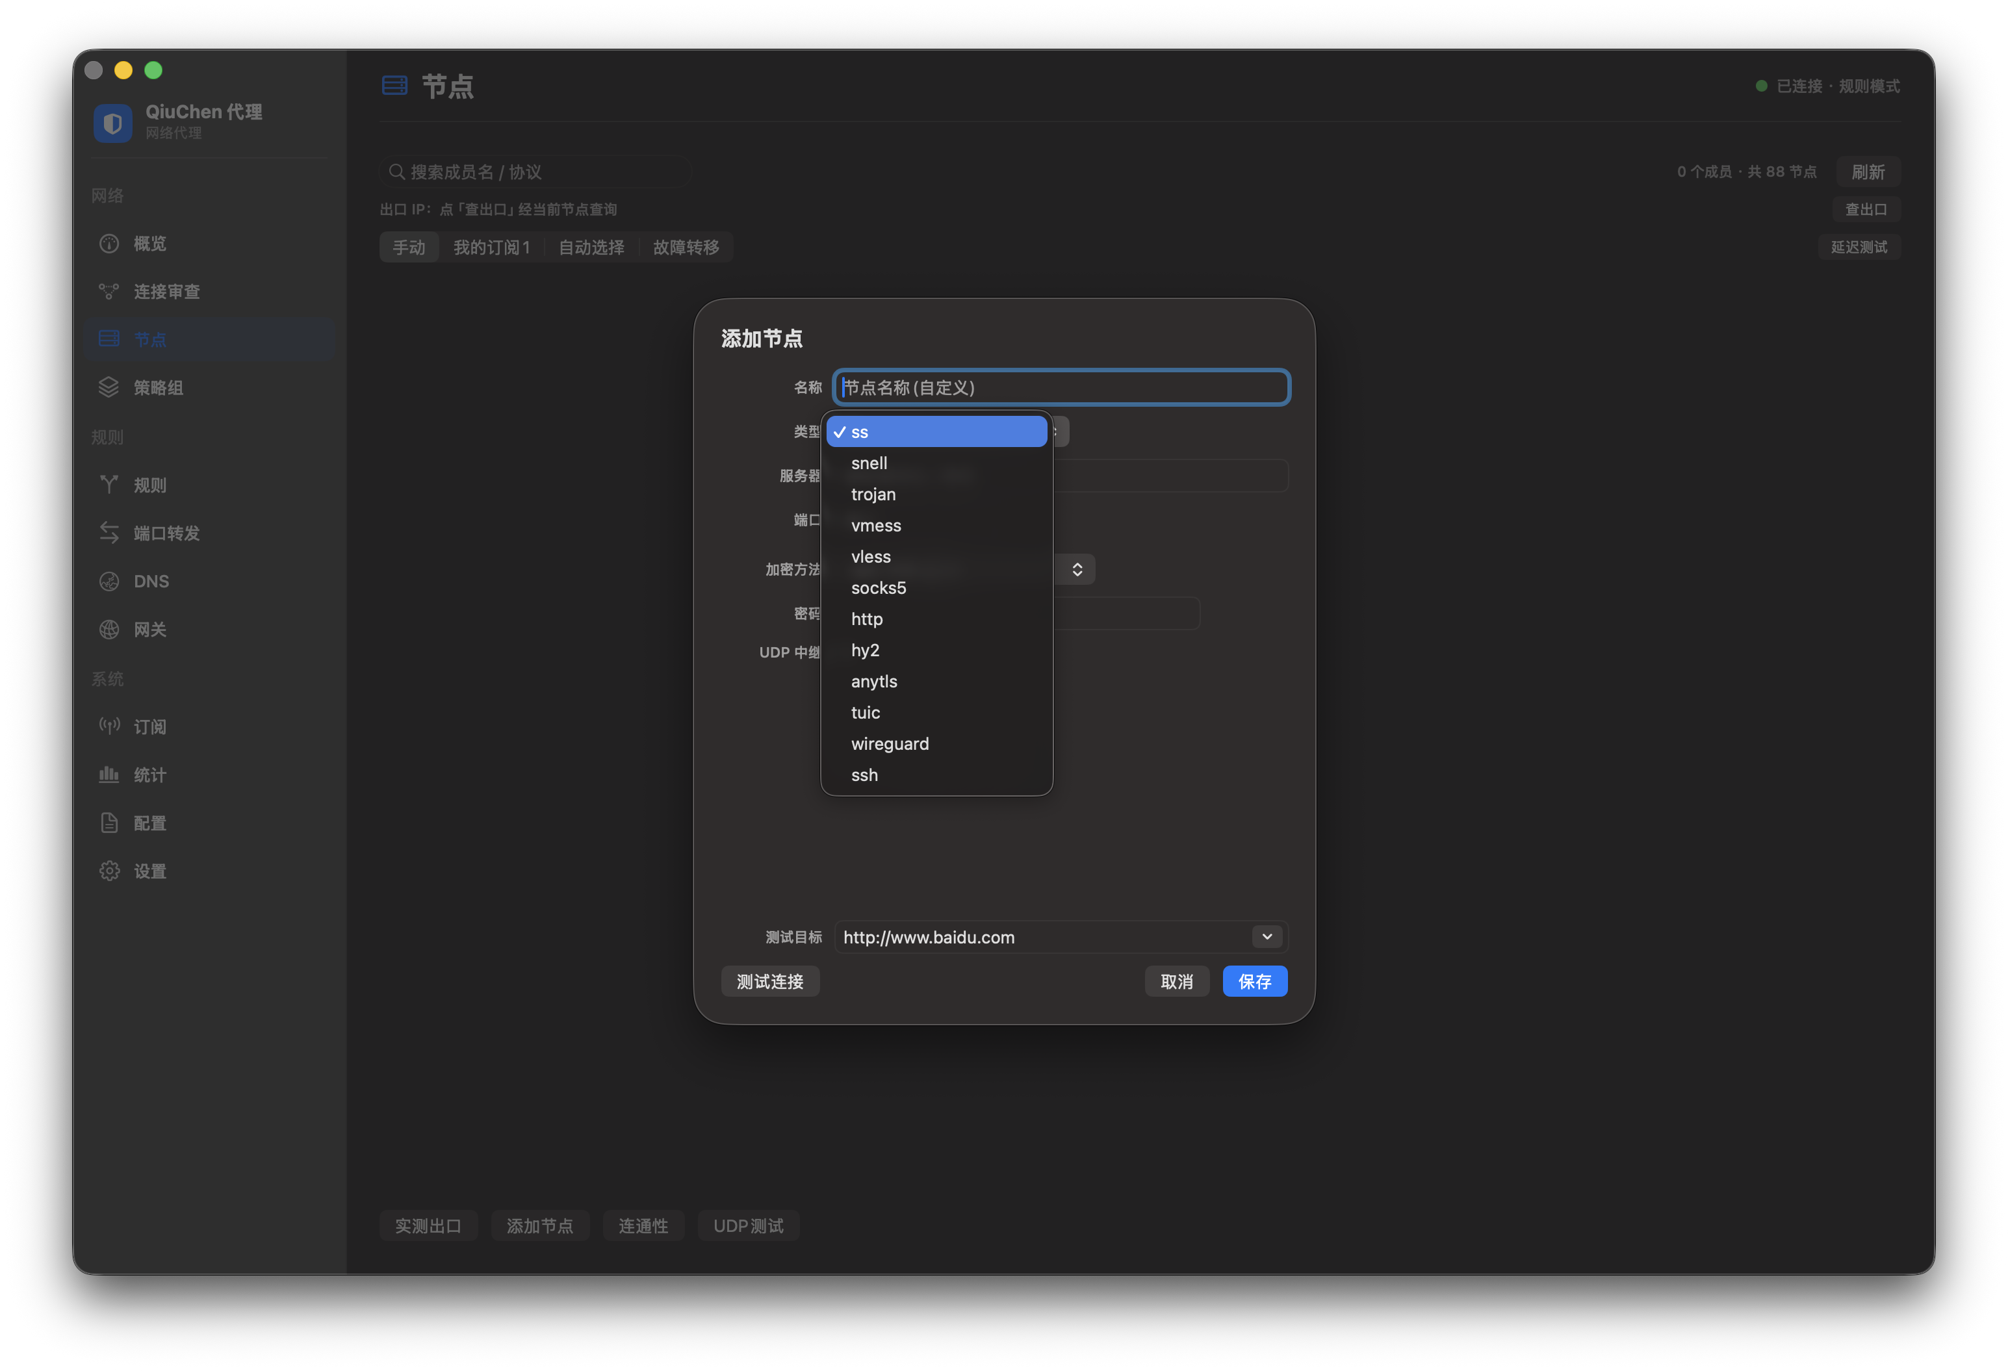Click the 已连接 · 规则模式 status text
Viewport: 2008px width, 1371px height.
[x=1838, y=86]
